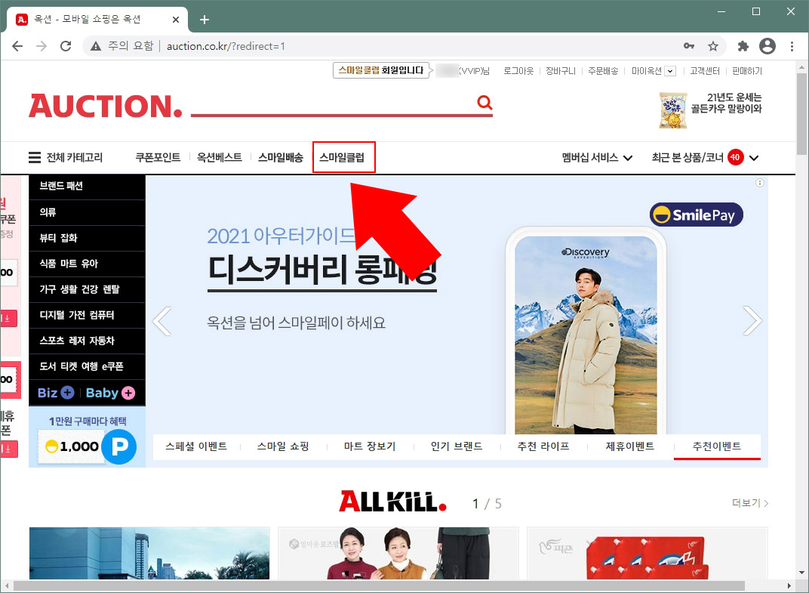Open the saved password key icon
This screenshot has width=809, height=593.
(689, 46)
